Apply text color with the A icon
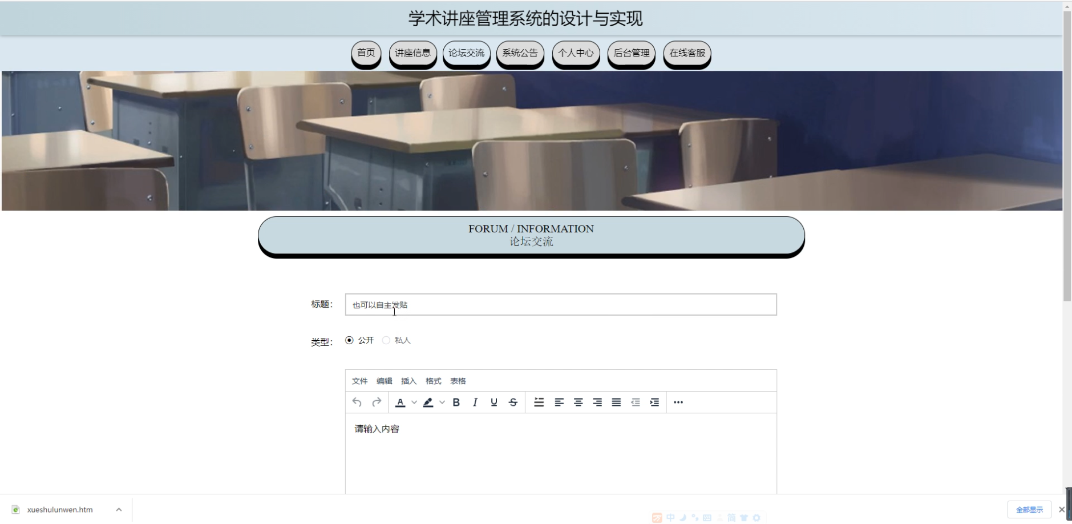Image resolution: width=1072 pixels, height=524 pixels. [401, 402]
